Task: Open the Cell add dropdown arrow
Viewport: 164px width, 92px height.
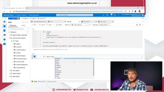Action: coord(37,25)
